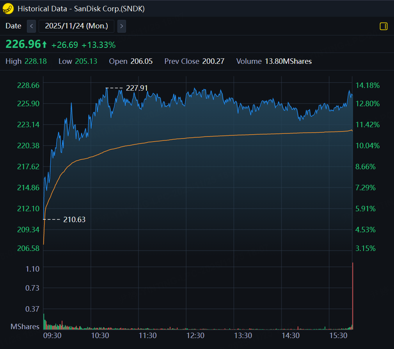Click the 214.86 price axis label
This screenshot has height=349, width=394.
[28, 188]
